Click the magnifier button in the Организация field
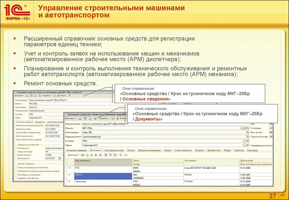Image resolution: width=289 pixels, height=200 pixels. pyautogui.click(x=248, y=132)
